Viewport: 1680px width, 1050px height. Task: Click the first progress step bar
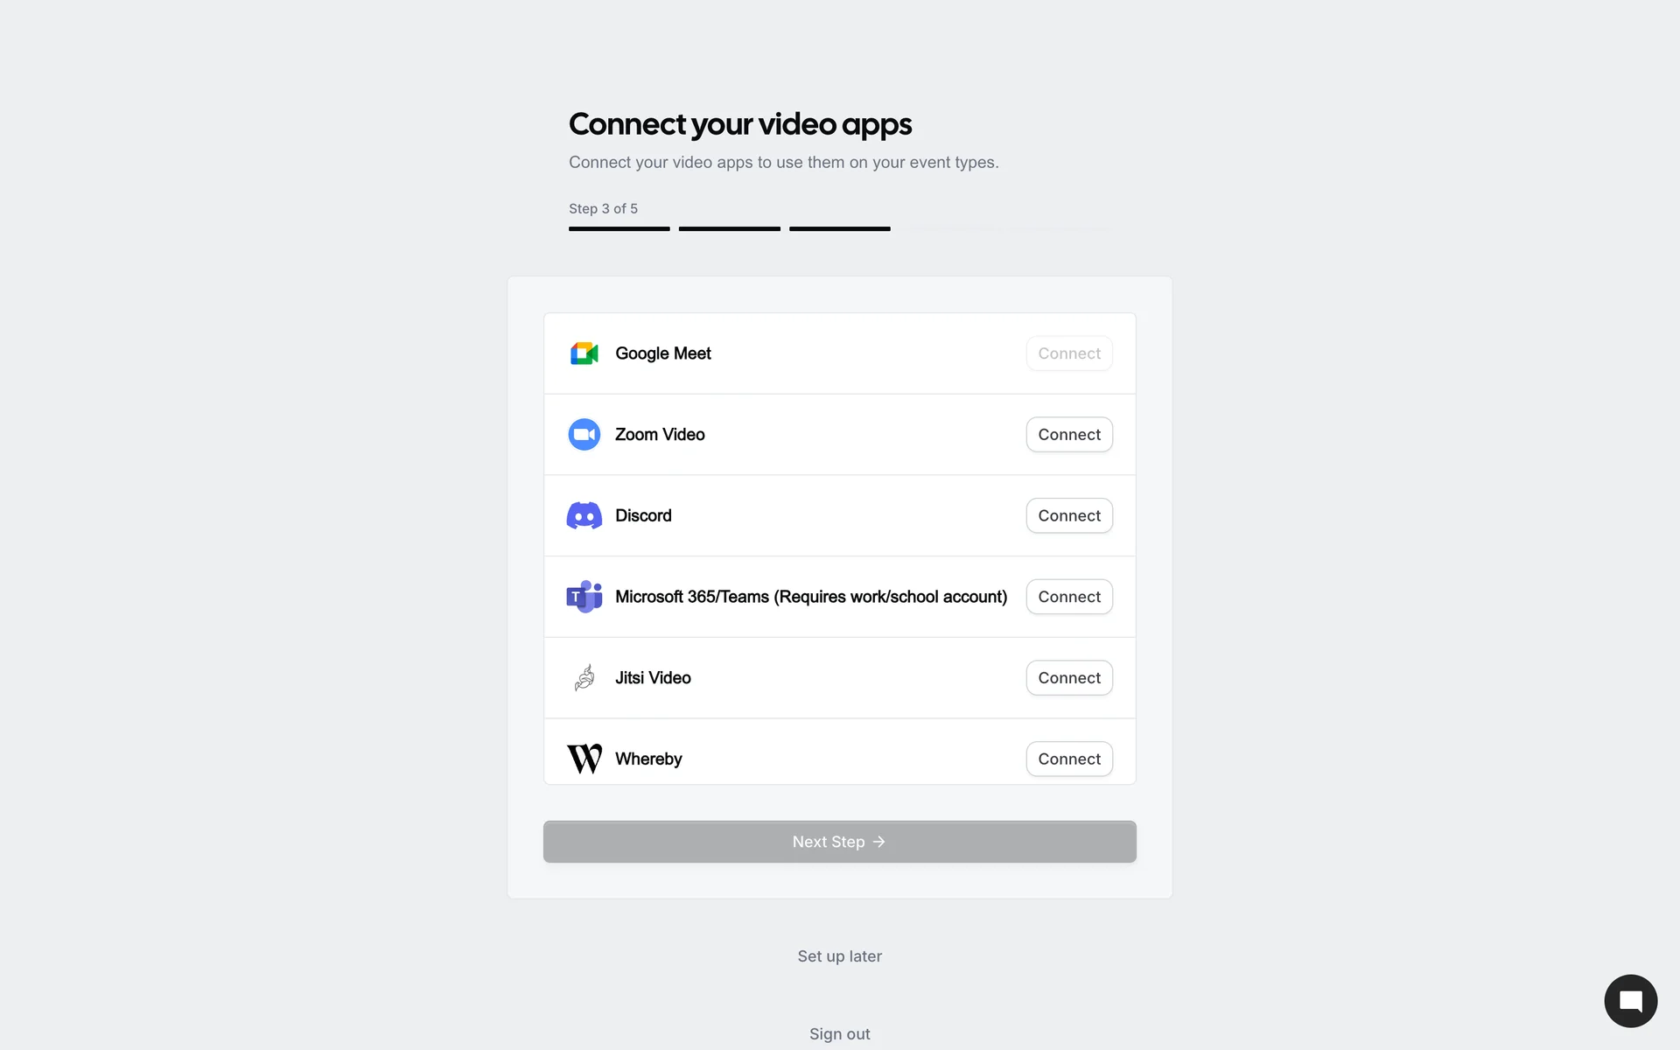(619, 228)
